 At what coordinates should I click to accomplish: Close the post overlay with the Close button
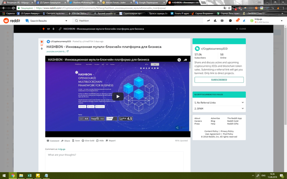click(x=241, y=29)
